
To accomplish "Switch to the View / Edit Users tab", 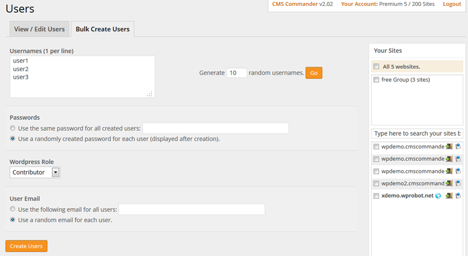I will point(39,29).
